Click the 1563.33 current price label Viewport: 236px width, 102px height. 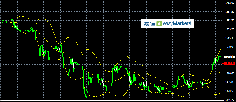(x=230, y=57)
